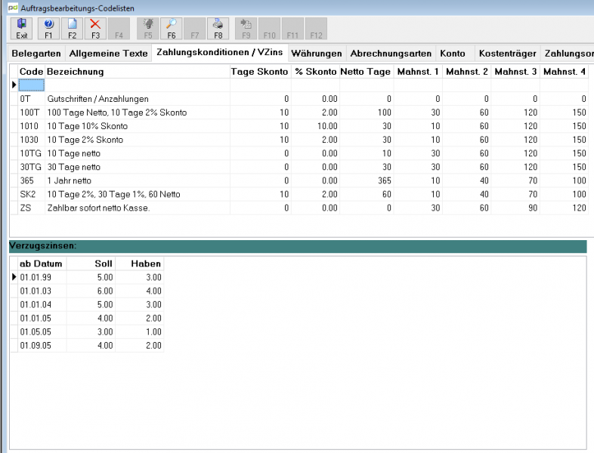Viewport: 594px width, 453px height.
Task: Click the disabled F7 toolbar button
Action: click(x=195, y=29)
